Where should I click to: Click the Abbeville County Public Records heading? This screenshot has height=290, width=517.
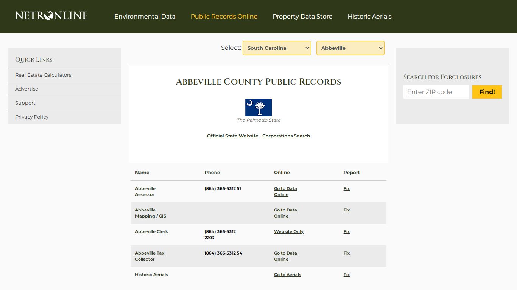point(258,82)
